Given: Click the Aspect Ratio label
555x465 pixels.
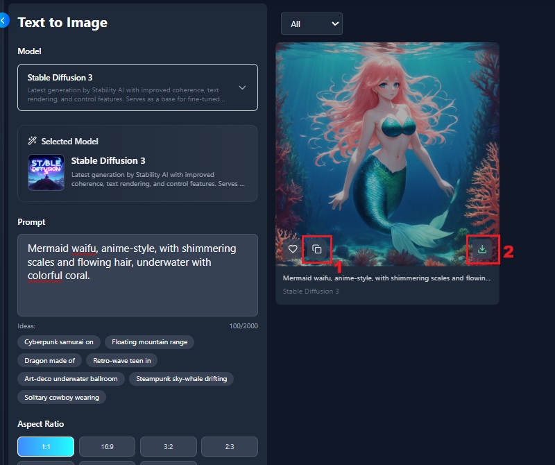Looking at the screenshot, I should click(x=41, y=424).
